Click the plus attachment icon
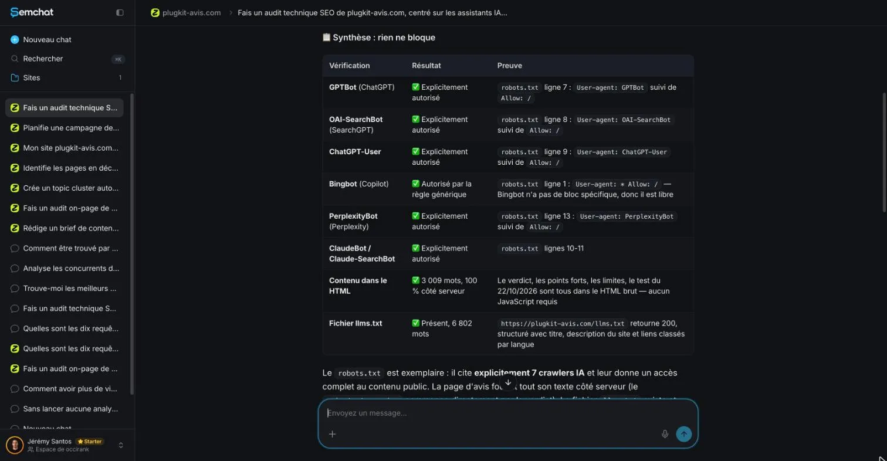The width and height of the screenshot is (887, 461). 332,434
